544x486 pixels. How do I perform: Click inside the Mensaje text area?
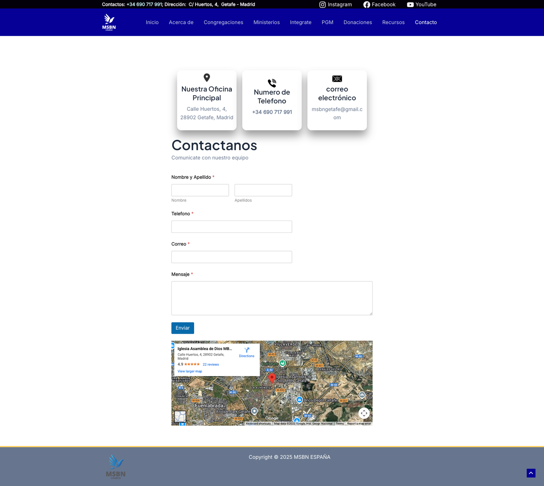point(272,298)
